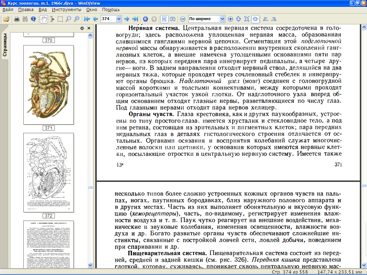This screenshot has width=367, height=275.
Task: Minimize the WinDjView window
Action: click(352, 3)
